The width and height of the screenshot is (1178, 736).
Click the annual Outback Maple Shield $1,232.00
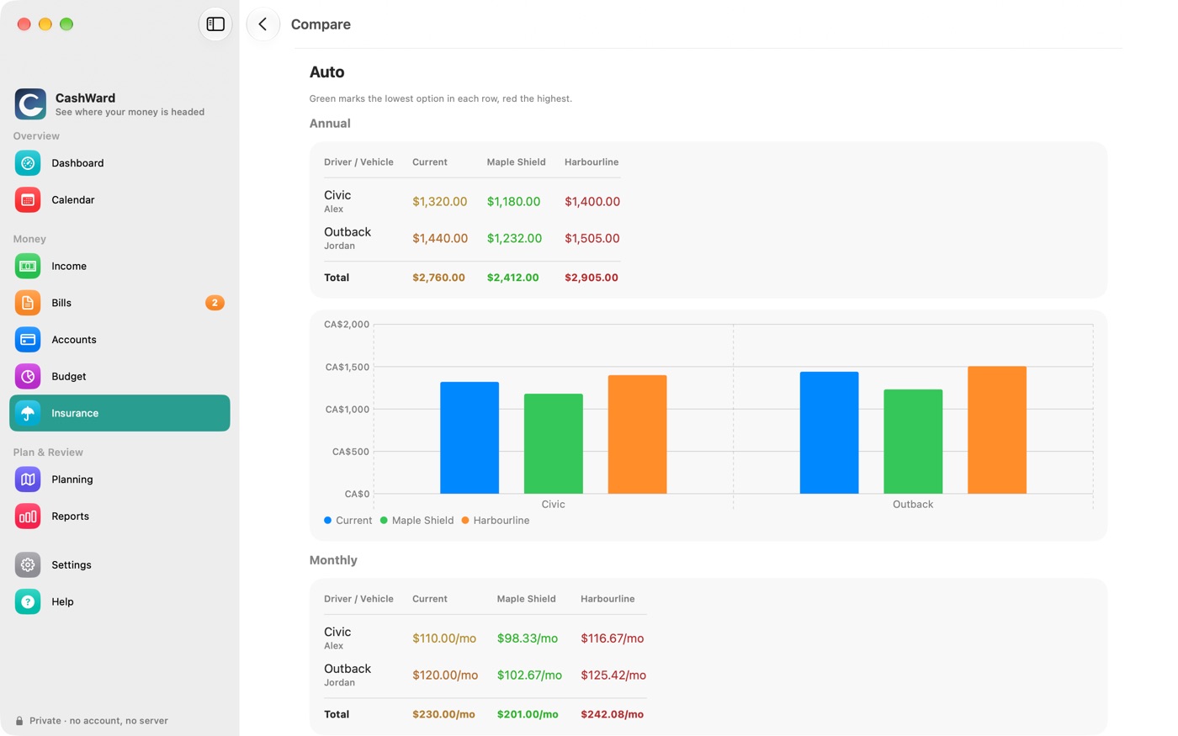[514, 239]
